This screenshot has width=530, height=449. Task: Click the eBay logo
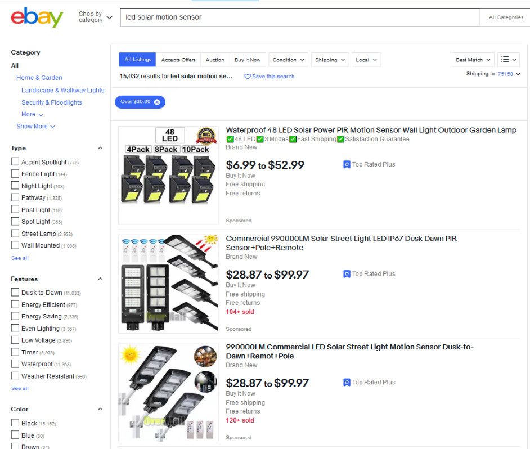point(37,17)
